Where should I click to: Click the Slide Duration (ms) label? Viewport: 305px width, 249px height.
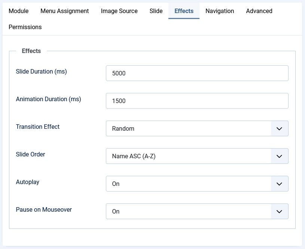click(x=41, y=71)
